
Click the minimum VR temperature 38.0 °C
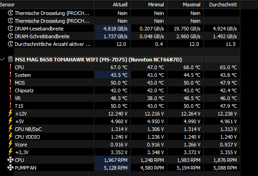pos(155,98)
